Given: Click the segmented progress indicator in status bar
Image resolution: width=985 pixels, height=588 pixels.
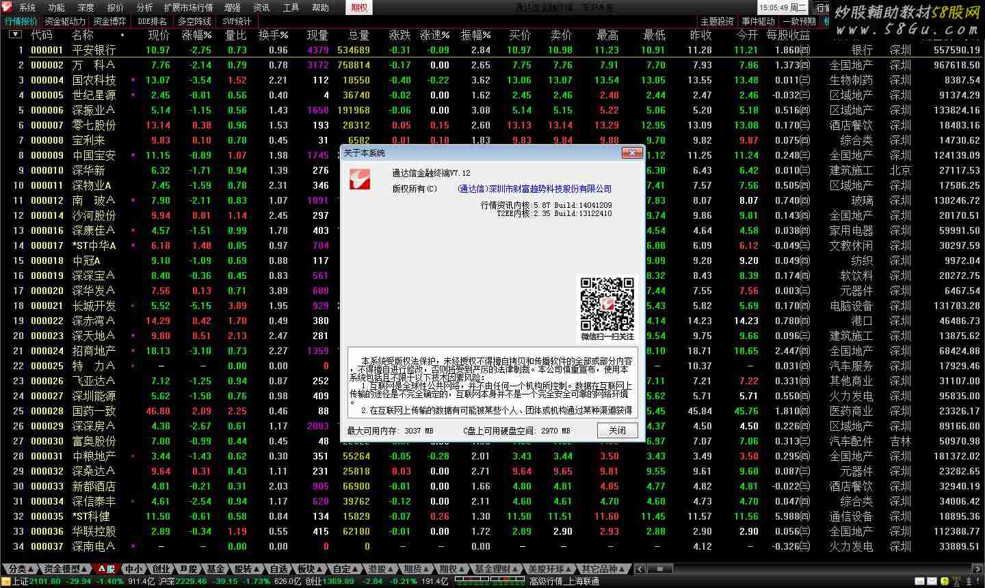Looking at the screenshot, I should tap(490, 581).
